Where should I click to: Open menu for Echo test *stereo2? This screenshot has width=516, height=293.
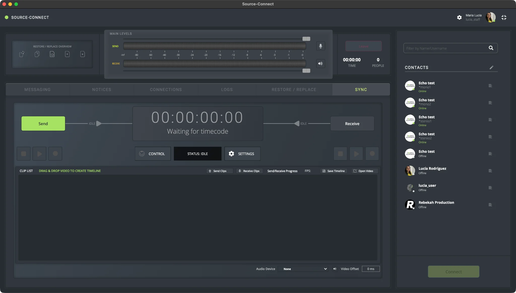[490, 137]
